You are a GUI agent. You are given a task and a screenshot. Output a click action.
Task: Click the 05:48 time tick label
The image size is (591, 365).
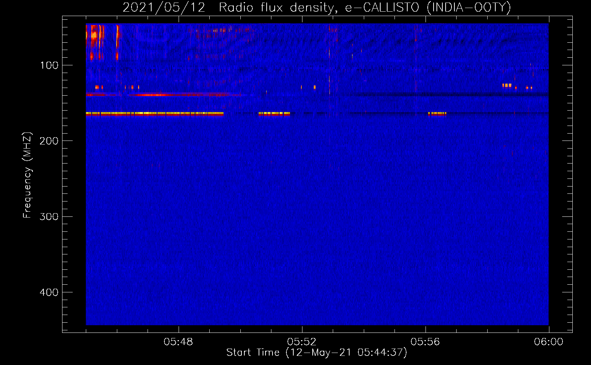(x=178, y=342)
